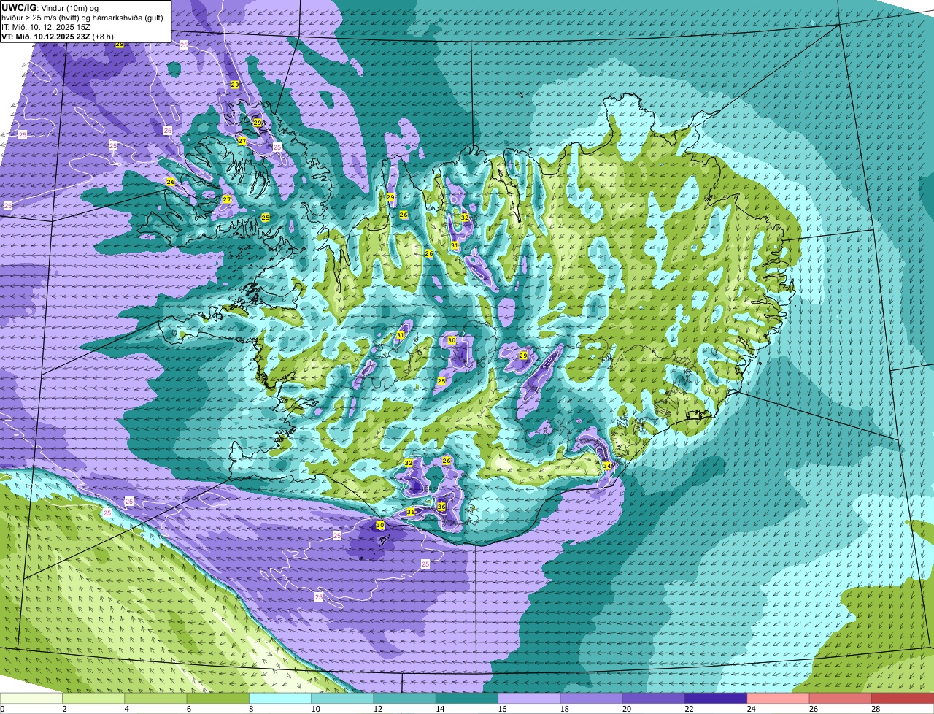Click the teal swatch between 12 and 14

(404, 699)
